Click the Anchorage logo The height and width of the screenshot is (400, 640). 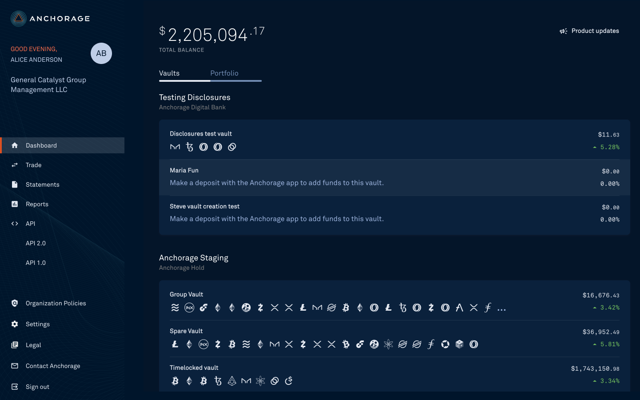click(50, 19)
